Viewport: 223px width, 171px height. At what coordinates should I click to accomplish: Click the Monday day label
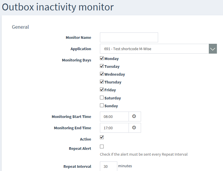coord(111,59)
